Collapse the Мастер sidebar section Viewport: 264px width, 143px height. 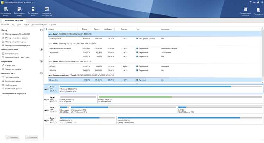pos(41,30)
